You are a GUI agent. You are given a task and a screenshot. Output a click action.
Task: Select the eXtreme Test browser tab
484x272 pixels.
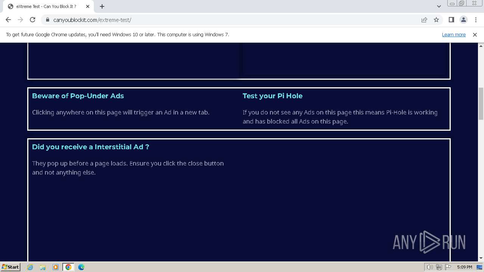tap(48, 6)
